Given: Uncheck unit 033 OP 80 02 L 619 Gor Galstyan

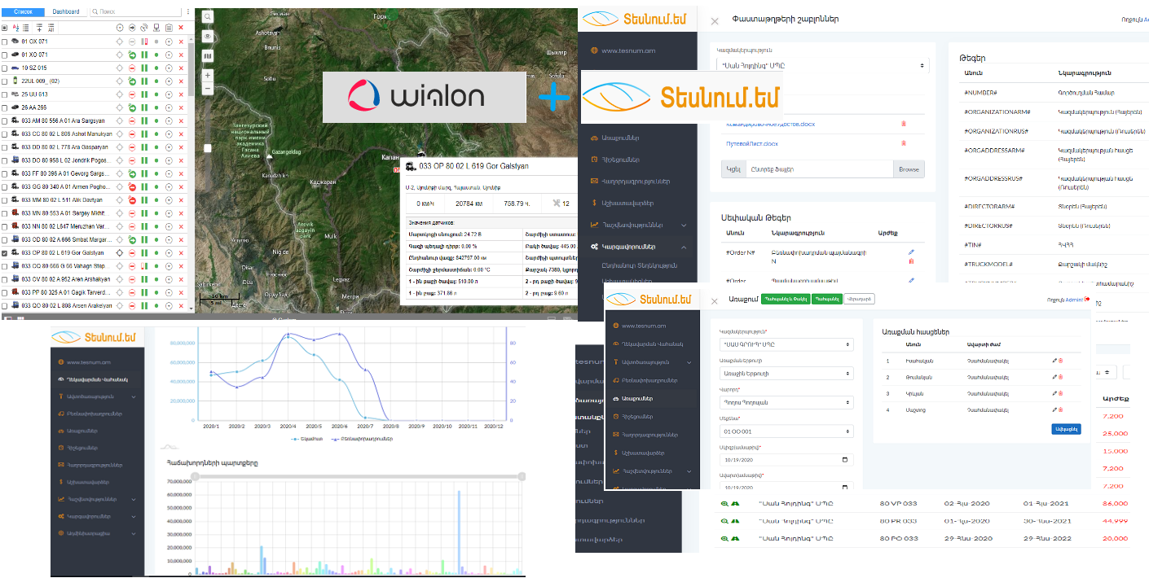Looking at the screenshot, I should pyautogui.click(x=5, y=253).
